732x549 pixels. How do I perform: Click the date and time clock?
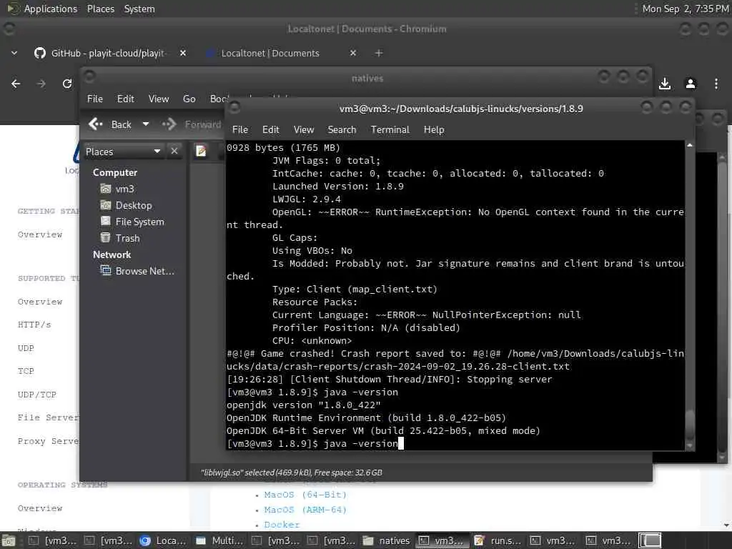tap(685, 9)
